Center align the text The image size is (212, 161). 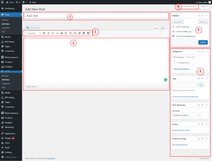coord(70,33)
